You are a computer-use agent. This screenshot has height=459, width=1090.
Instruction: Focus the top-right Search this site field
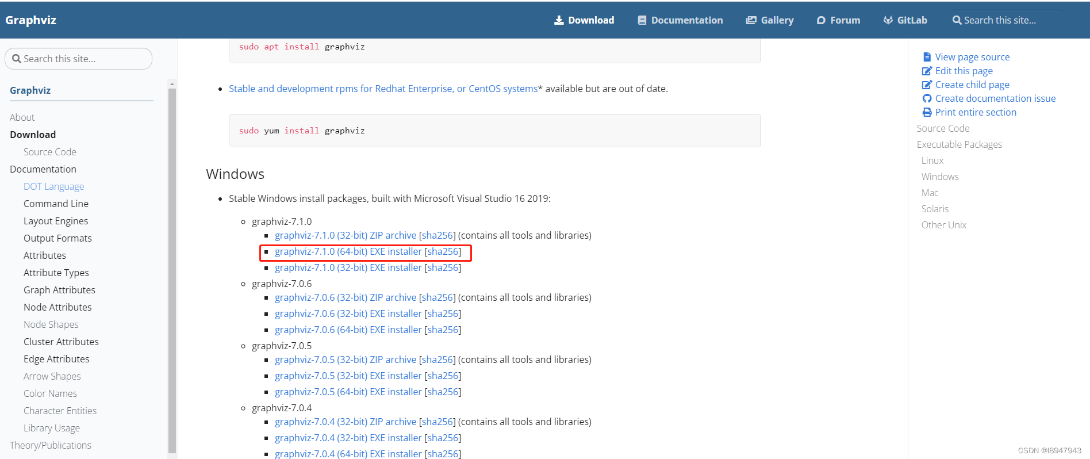click(x=1006, y=20)
